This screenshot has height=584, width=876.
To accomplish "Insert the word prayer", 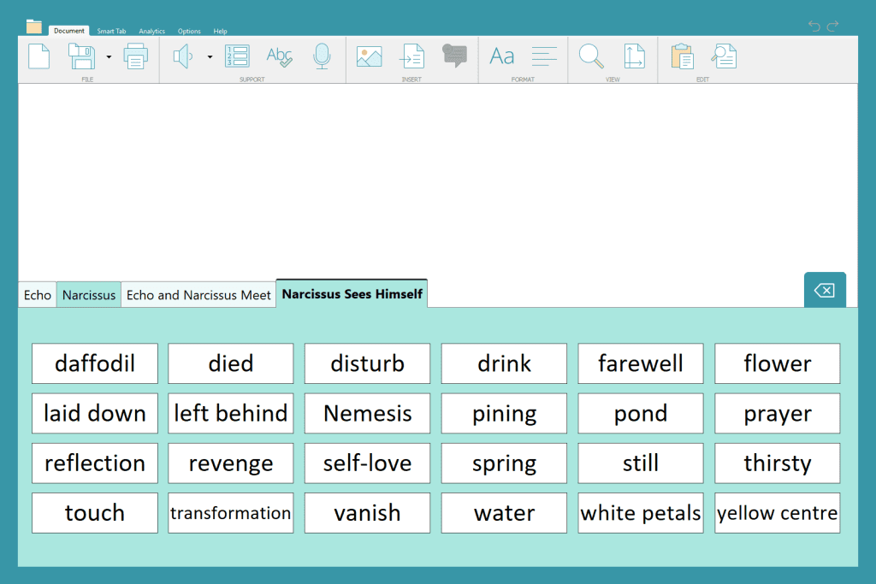I will tap(777, 413).
